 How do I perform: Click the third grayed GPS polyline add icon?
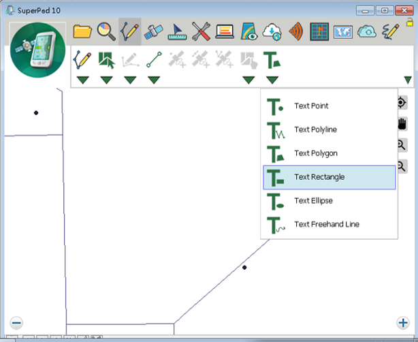[x=225, y=59]
